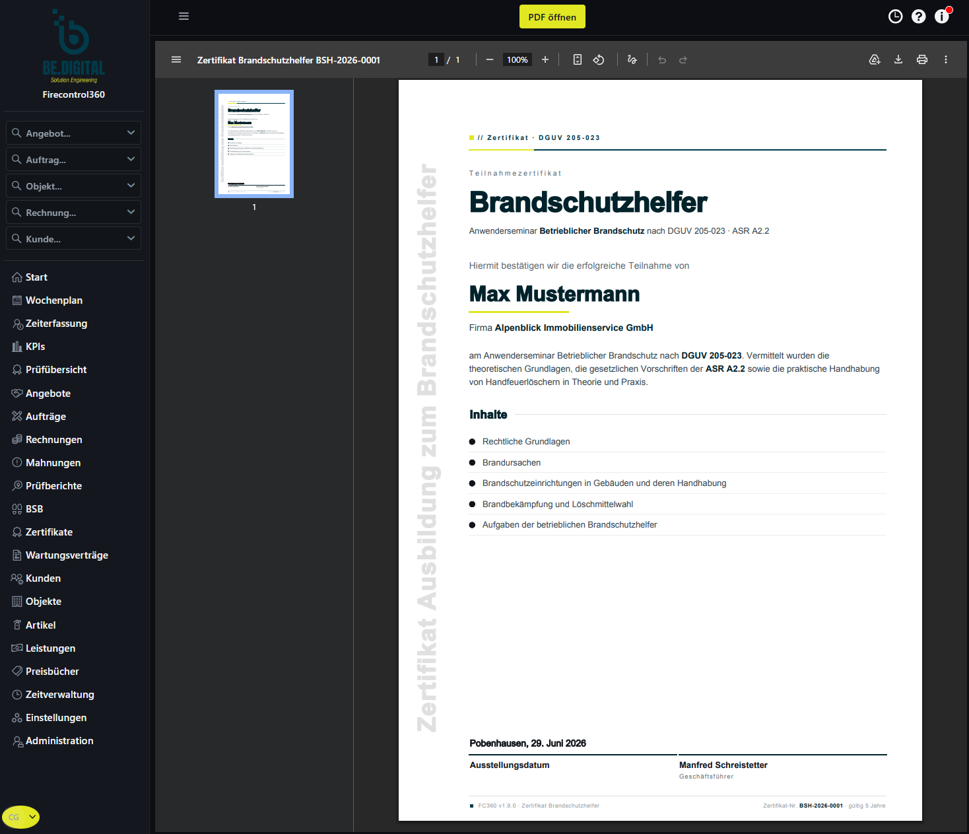Image resolution: width=969 pixels, height=834 pixels.
Task: Click the PDF öffnen button
Action: click(x=552, y=17)
